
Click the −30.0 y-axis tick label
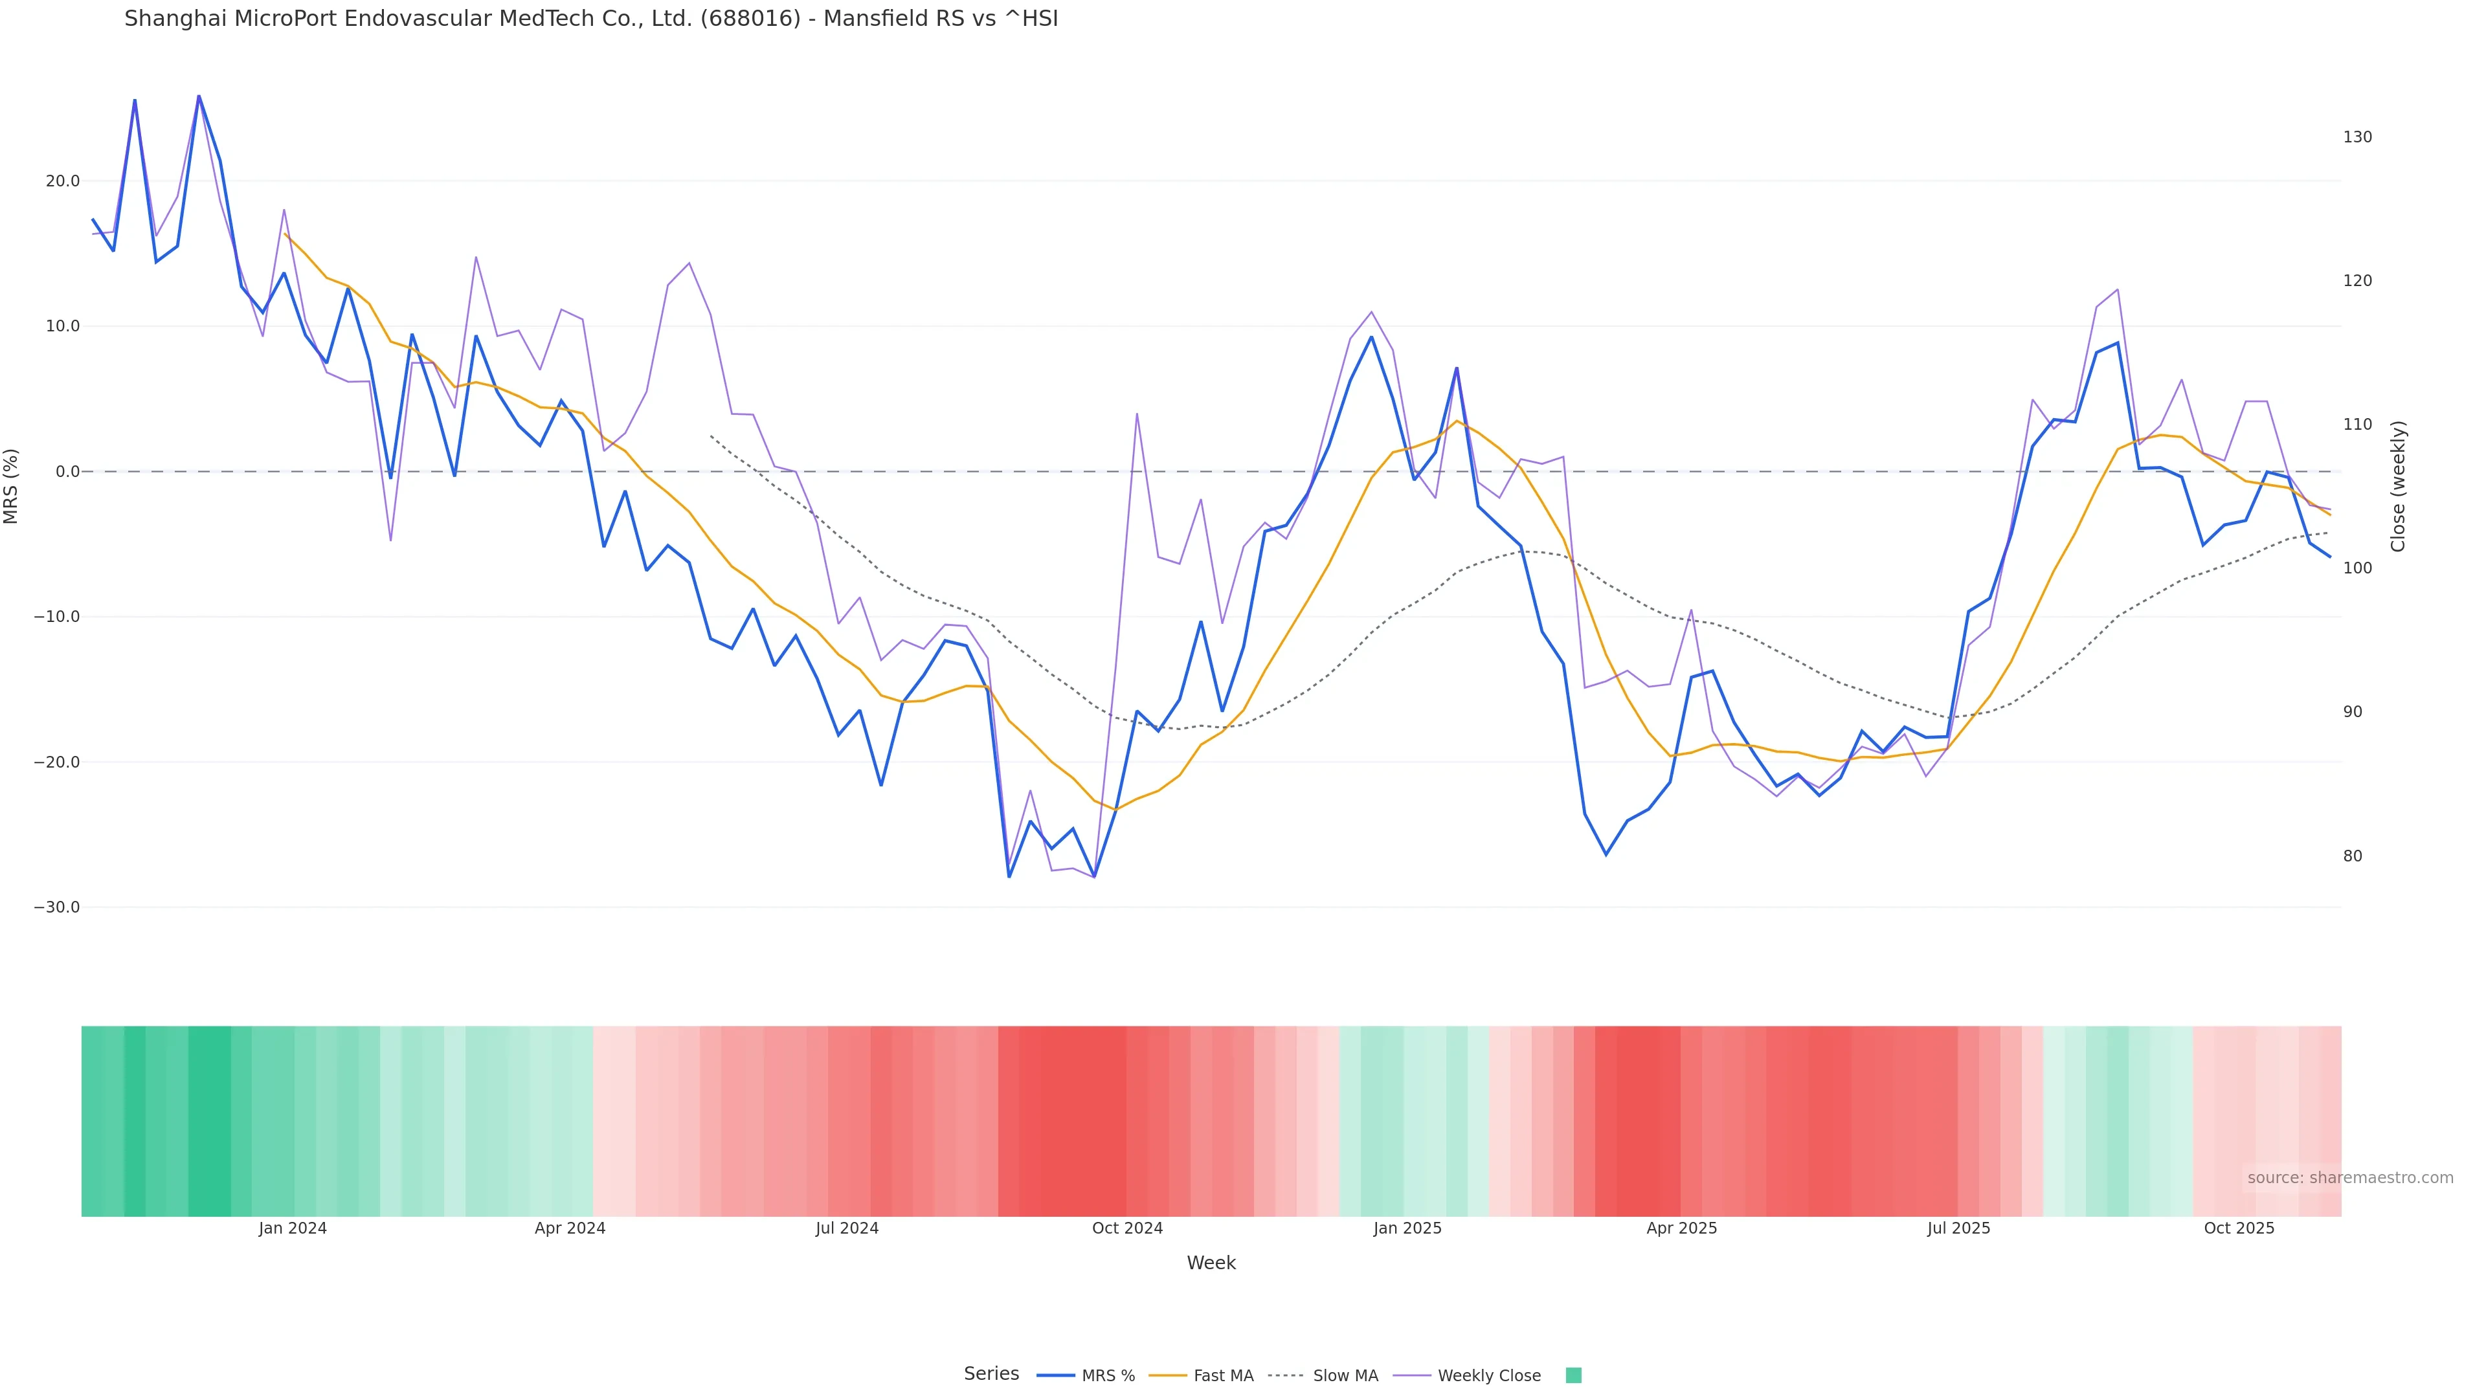click(56, 908)
